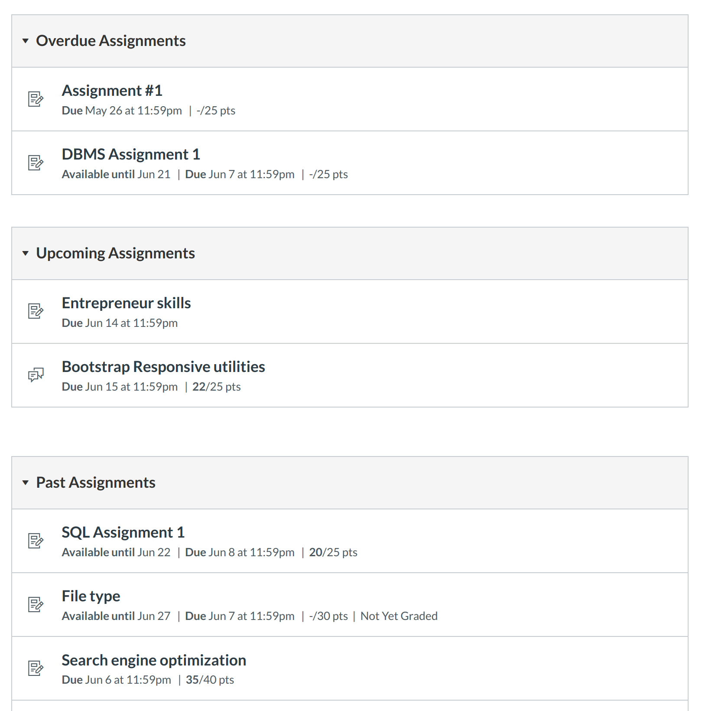This screenshot has width=702, height=711.
Task: Open the Assignment #1 link
Action: tap(112, 91)
